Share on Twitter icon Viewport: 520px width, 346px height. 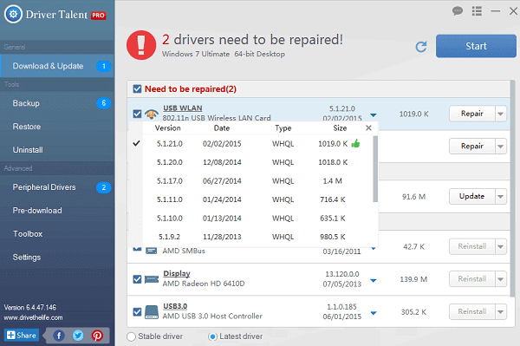pos(78,336)
